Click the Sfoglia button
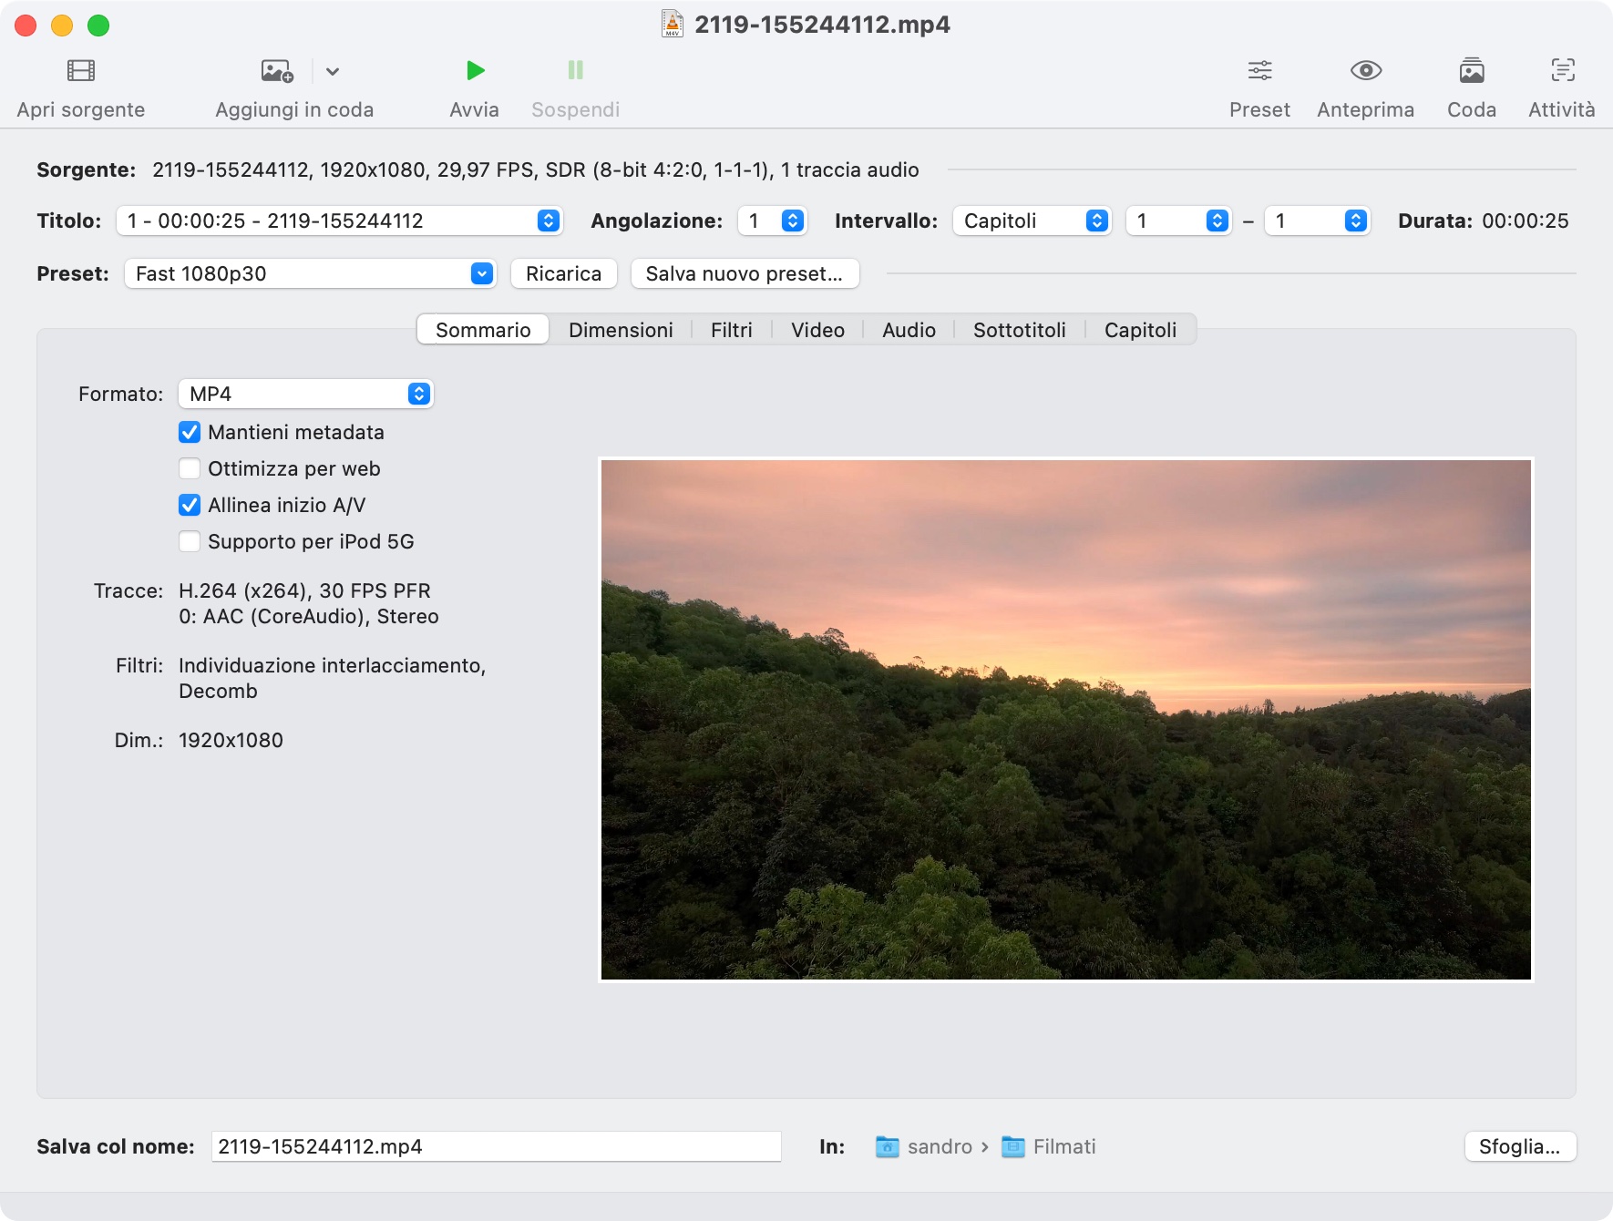The image size is (1613, 1221). click(1520, 1146)
